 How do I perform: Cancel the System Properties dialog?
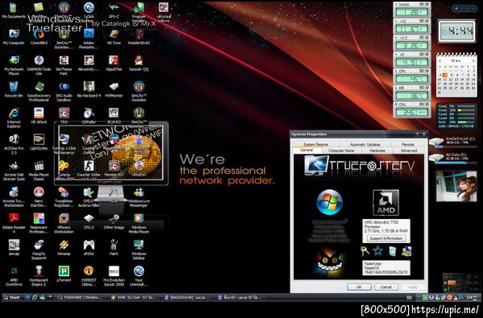[386, 287]
